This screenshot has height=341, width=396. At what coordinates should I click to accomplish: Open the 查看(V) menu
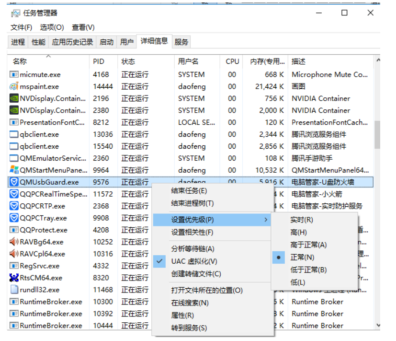(x=83, y=27)
